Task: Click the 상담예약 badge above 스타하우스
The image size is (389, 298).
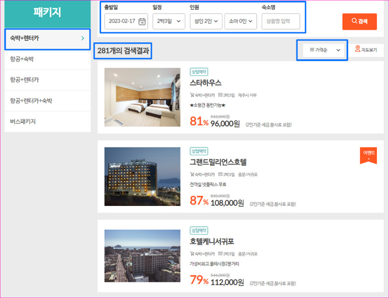Action: click(199, 72)
